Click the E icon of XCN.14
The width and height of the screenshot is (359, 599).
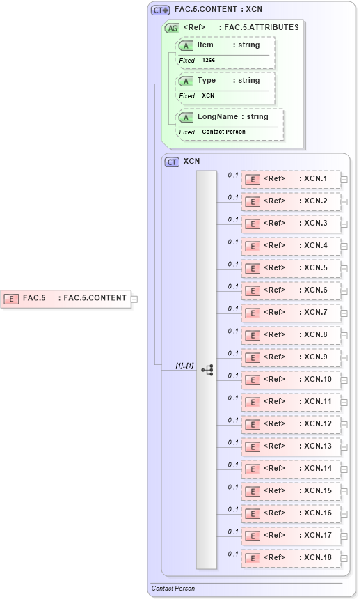click(253, 469)
